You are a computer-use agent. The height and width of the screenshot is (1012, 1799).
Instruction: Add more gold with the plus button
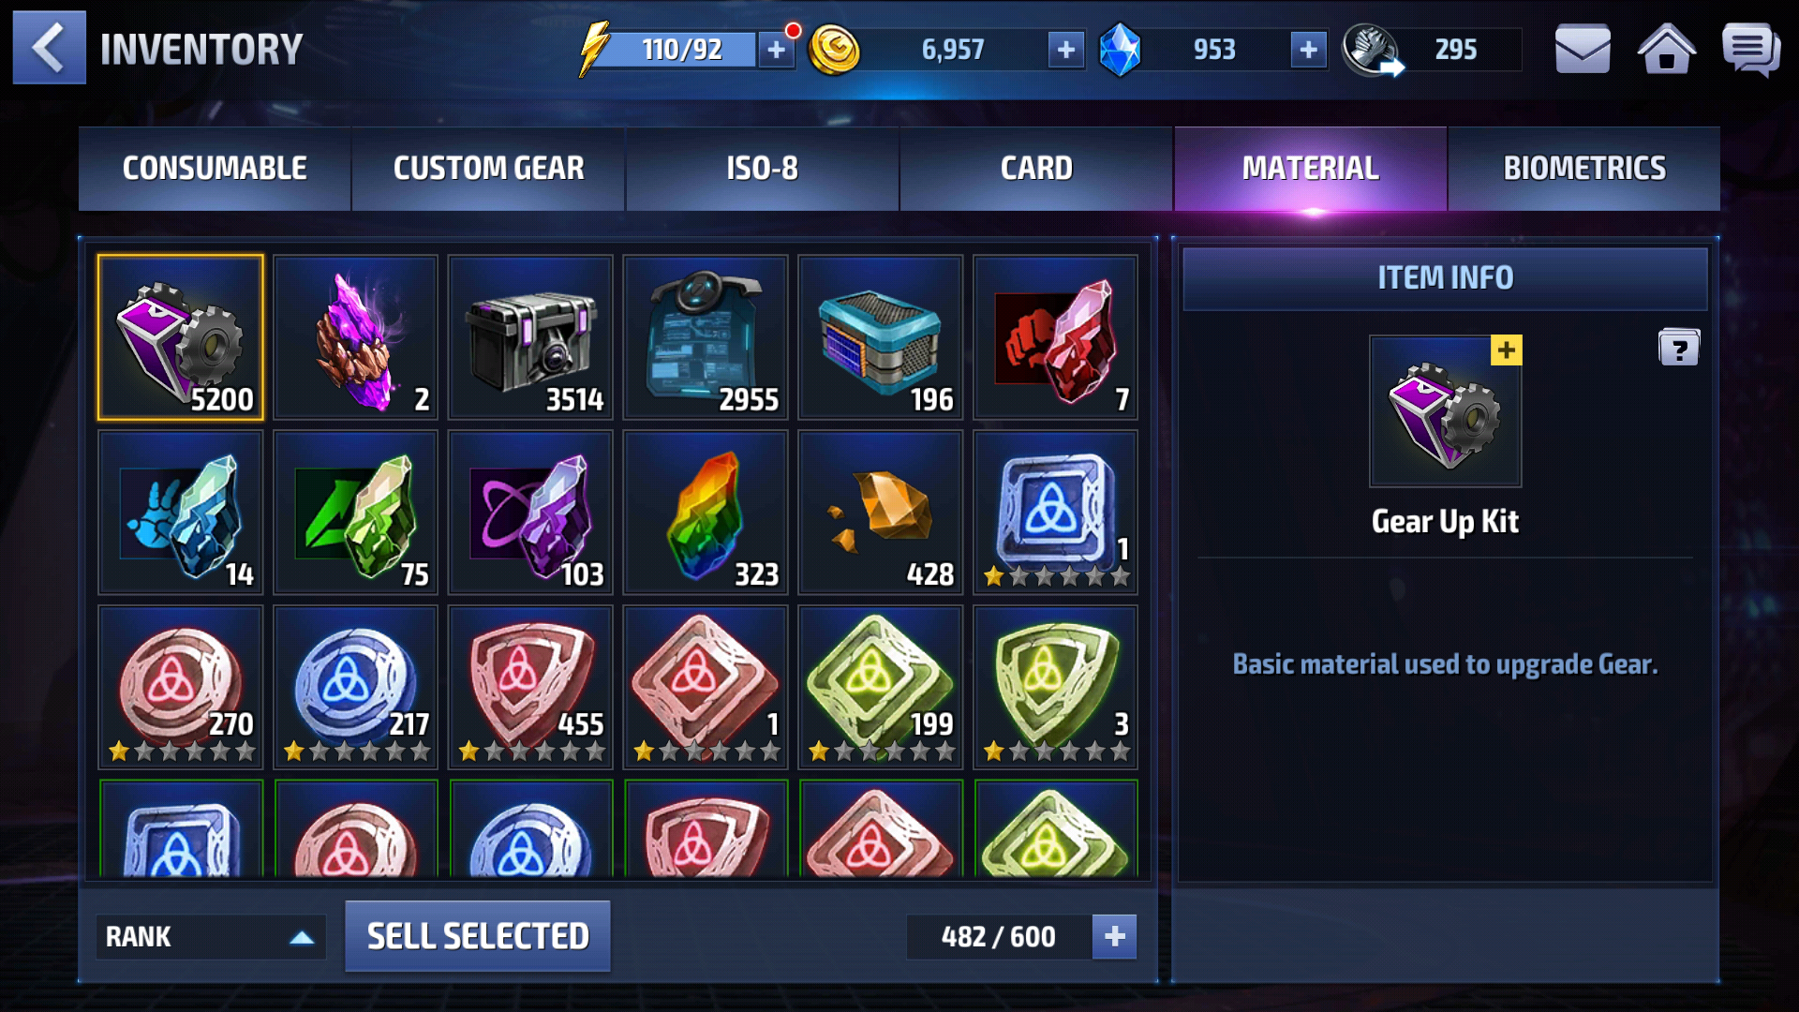(x=1065, y=50)
